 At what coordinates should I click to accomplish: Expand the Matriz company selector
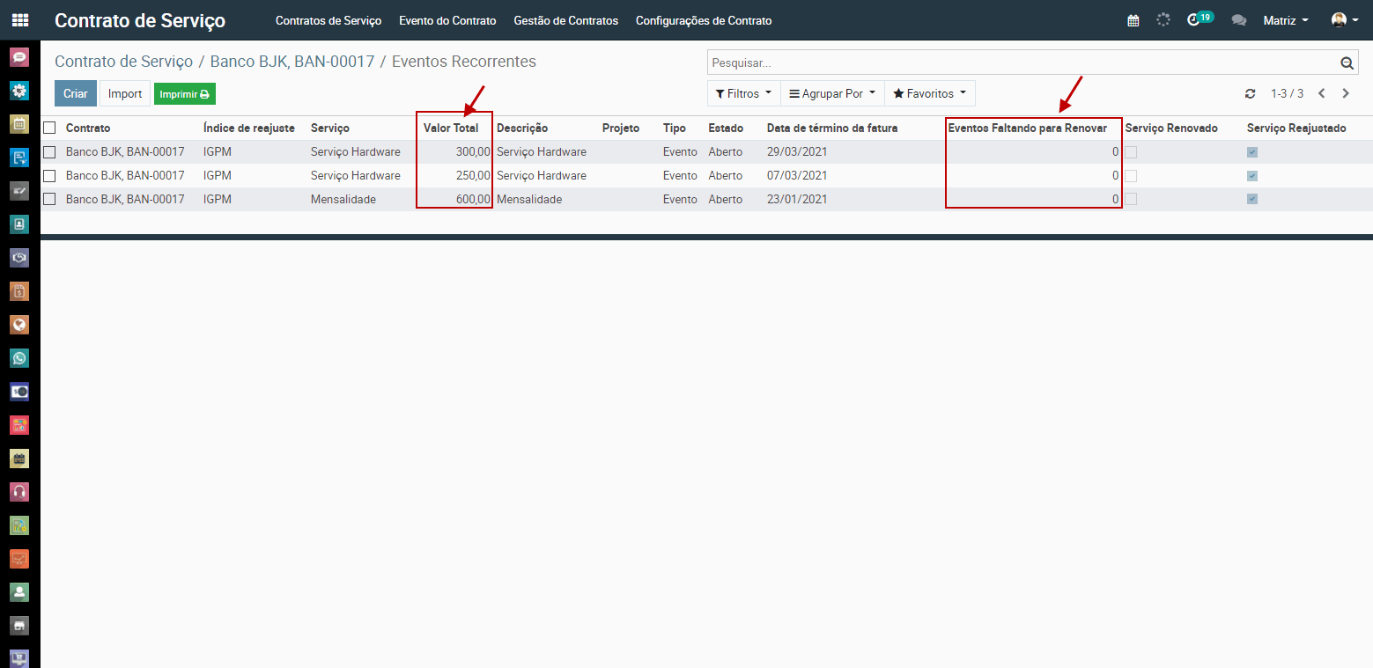pos(1285,20)
